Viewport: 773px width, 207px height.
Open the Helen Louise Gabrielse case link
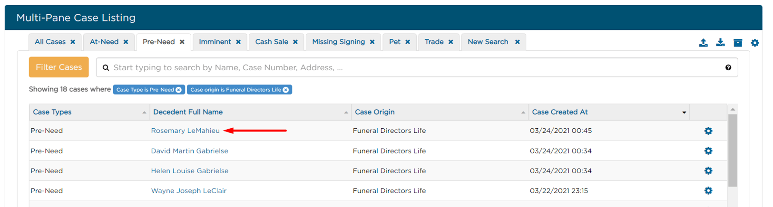pos(190,171)
